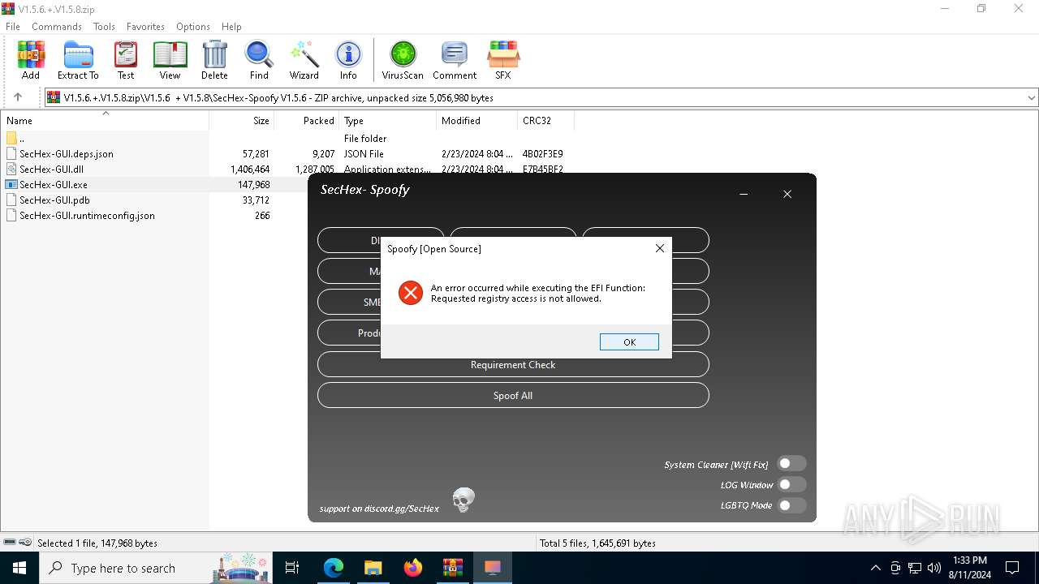Open the Commands menu
The height and width of the screenshot is (584, 1039).
(57, 27)
